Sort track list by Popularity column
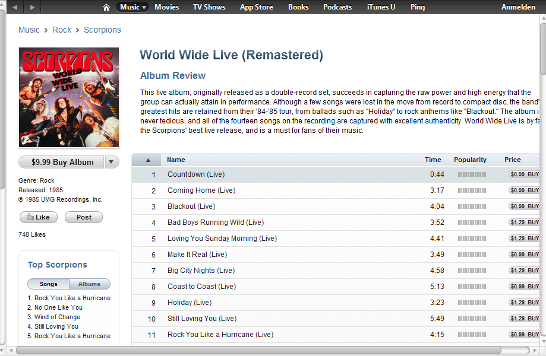Image resolution: width=546 pixels, height=356 pixels. pos(470,160)
